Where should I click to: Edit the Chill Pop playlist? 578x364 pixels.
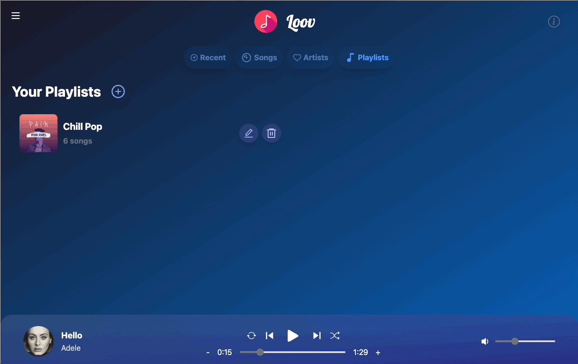click(249, 134)
